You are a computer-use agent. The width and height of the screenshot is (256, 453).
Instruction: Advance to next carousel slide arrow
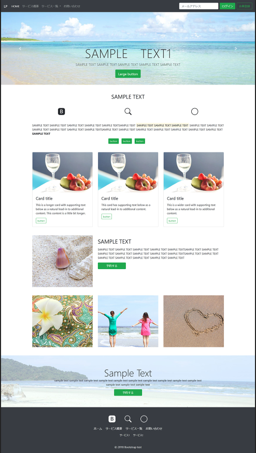(x=236, y=49)
